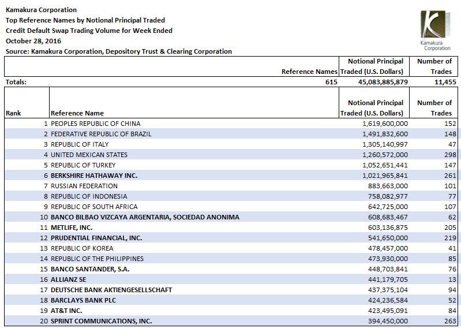Click MetLife's notional value 603,136,875
The width and height of the screenshot is (461, 328).
[388, 228]
